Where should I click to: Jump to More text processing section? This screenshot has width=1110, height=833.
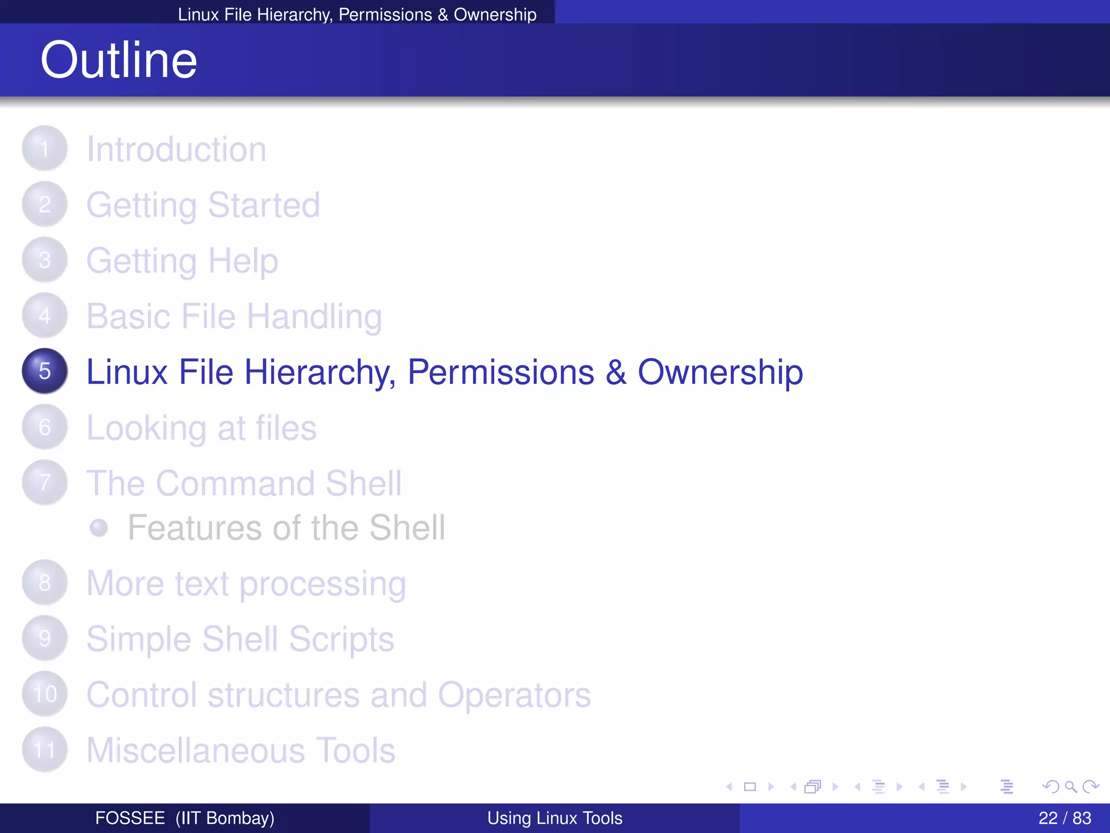coord(246,584)
